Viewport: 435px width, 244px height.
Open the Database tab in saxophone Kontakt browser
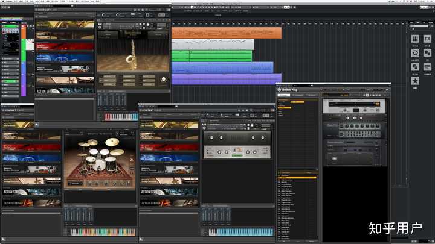(65, 14)
